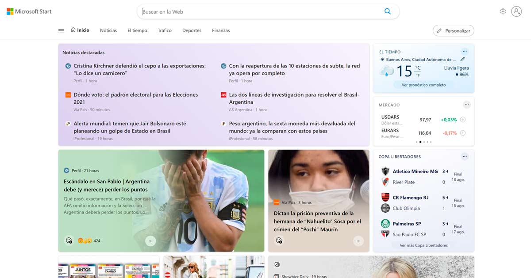Click the pencil icon to edit weather location
531x278 pixels.
[462, 59]
